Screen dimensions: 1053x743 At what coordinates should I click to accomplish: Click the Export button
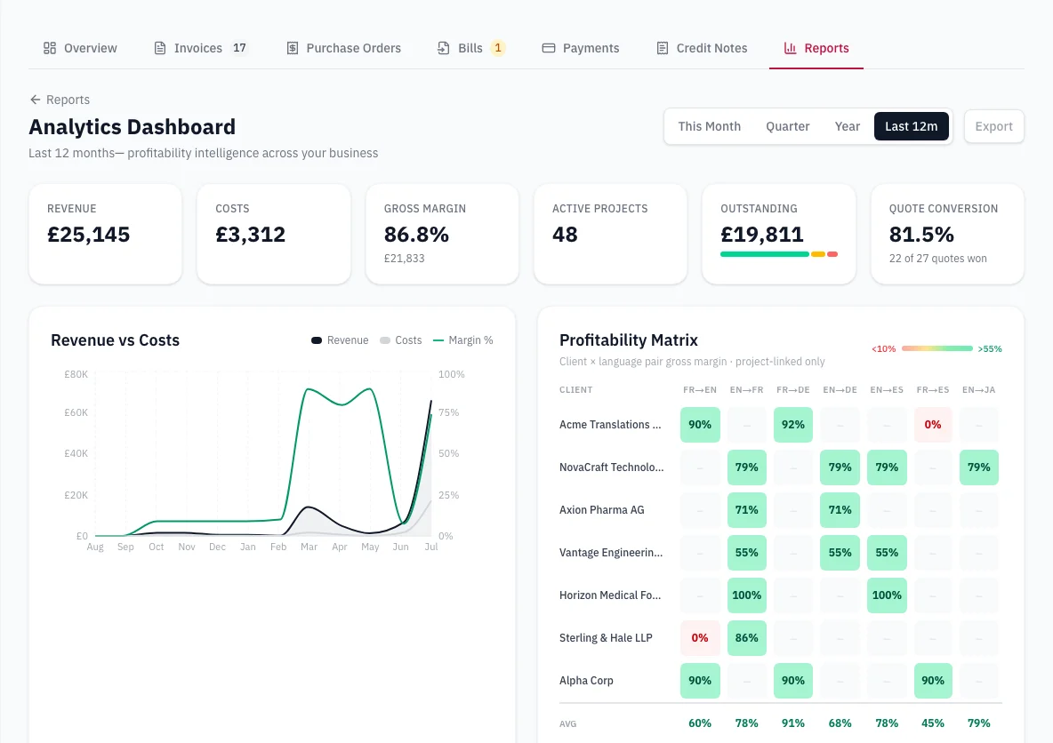[x=994, y=126]
